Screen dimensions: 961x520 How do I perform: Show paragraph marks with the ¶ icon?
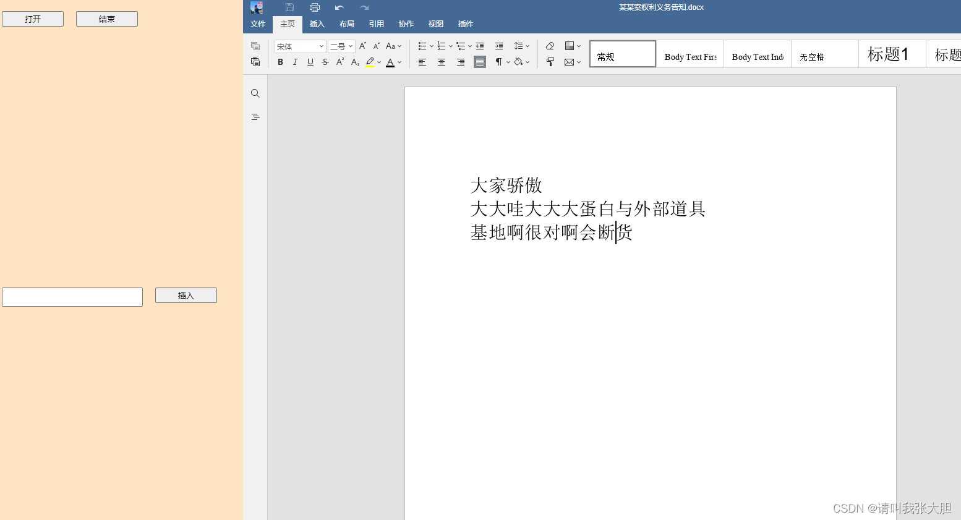(499, 62)
